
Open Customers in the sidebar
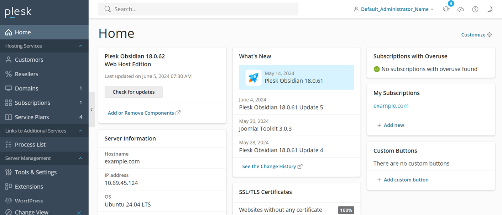(29, 60)
